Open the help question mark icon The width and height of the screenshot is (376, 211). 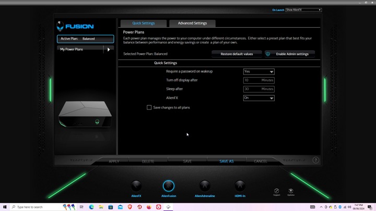[x=315, y=160]
